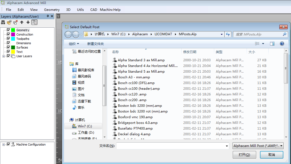Click Text layer yellow color swatch
This screenshot has width=291, height=164.
tap(13, 52)
